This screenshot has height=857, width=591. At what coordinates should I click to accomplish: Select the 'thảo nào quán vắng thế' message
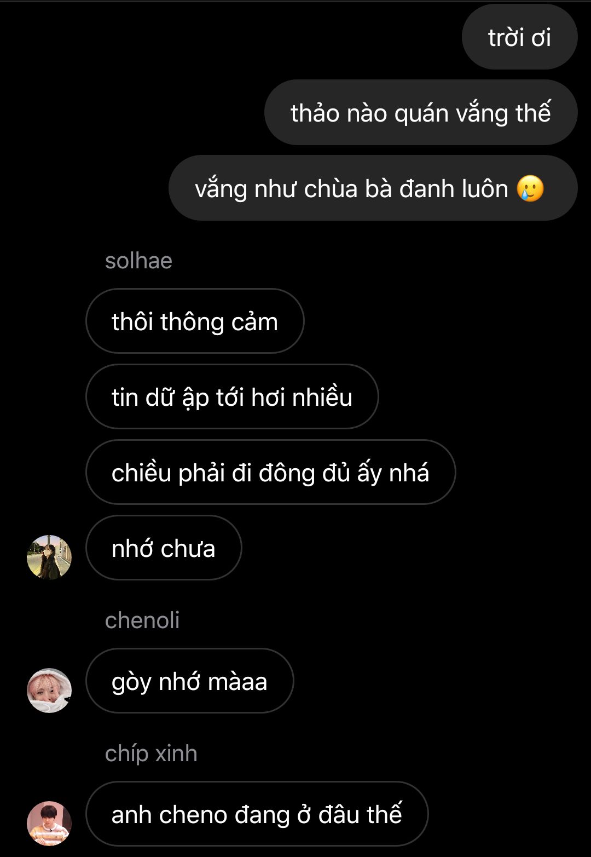[x=421, y=112]
